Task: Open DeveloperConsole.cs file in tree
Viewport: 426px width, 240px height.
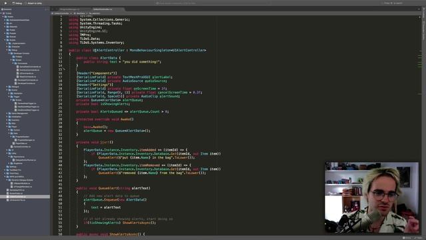Action: [25, 83]
